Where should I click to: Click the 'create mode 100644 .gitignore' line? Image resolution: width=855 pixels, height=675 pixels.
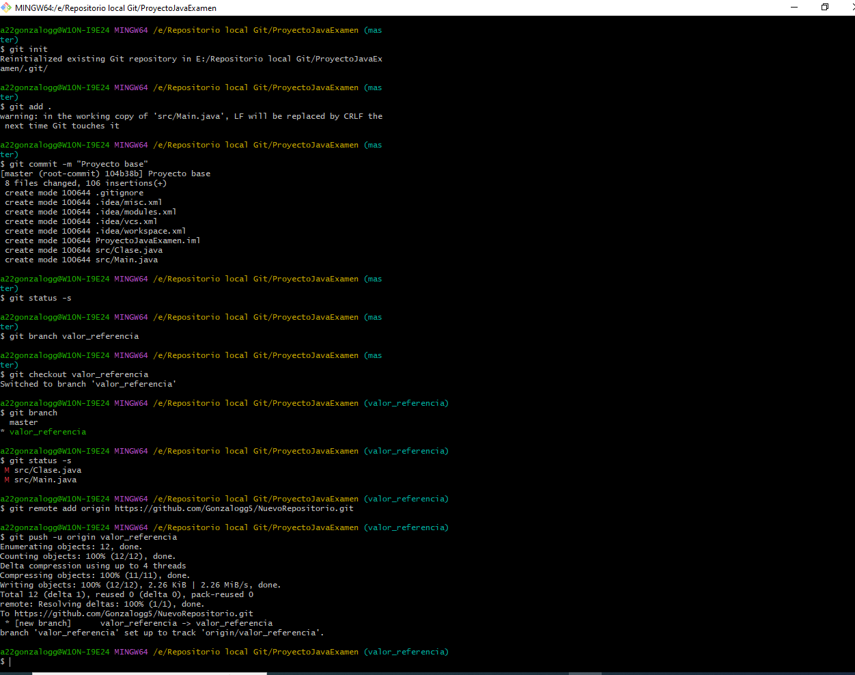(74, 193)
